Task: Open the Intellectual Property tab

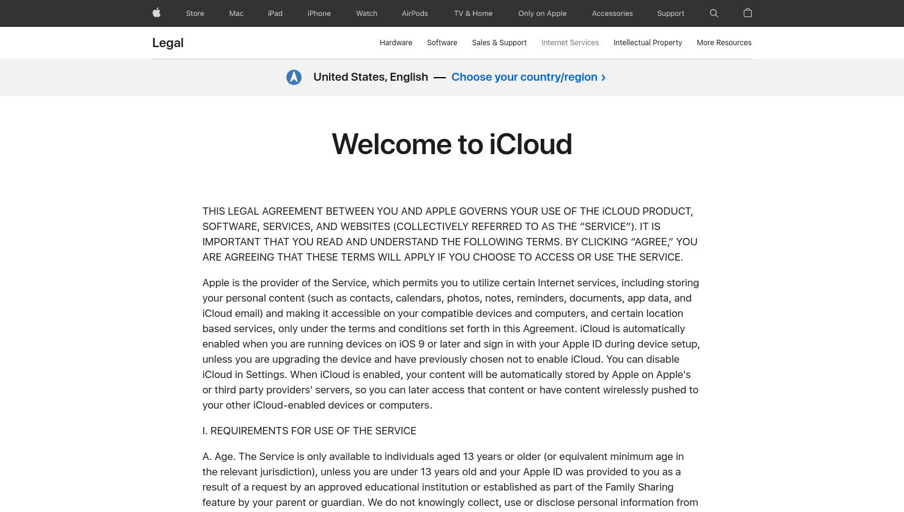Action: 648,43
